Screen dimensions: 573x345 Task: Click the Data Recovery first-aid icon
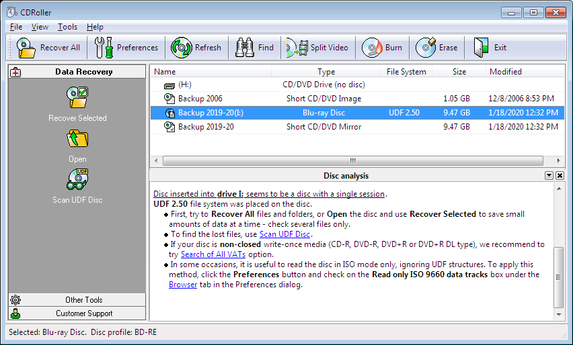tap(15, 72)
